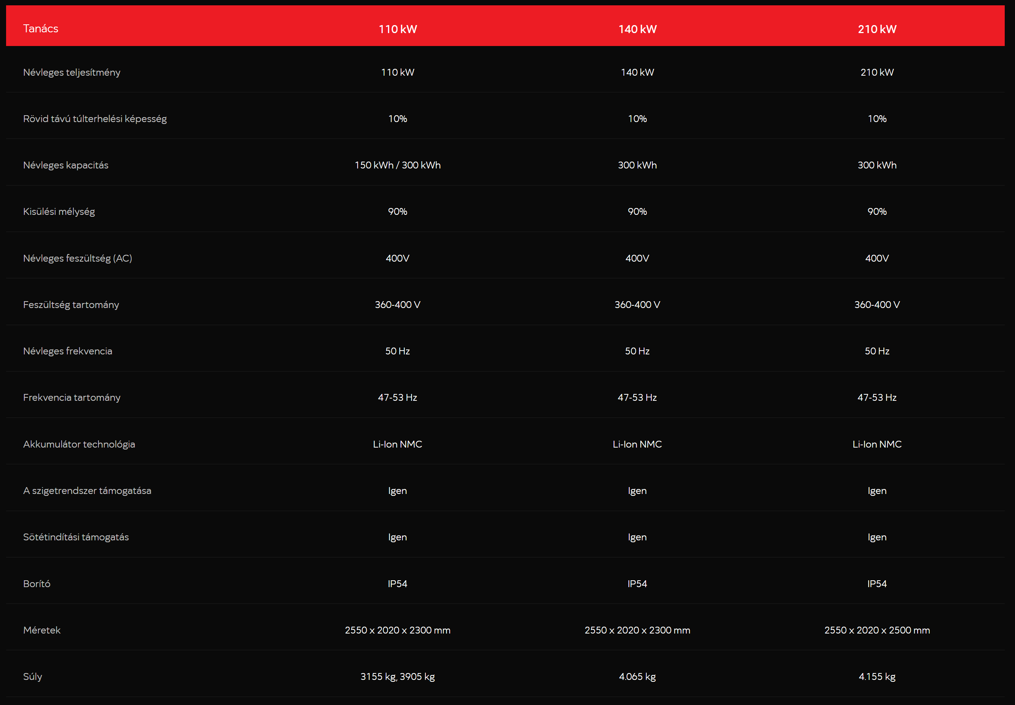The image size is (1015, 705).
Task: Select the 3155 kg, 3905 kg weight cell
Action: pyautogui.click(x=398, y=677)
